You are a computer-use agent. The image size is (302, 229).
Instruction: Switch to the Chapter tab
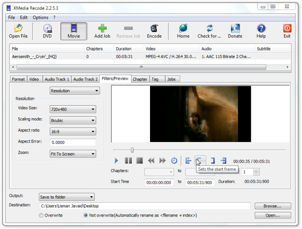point(140,79)
